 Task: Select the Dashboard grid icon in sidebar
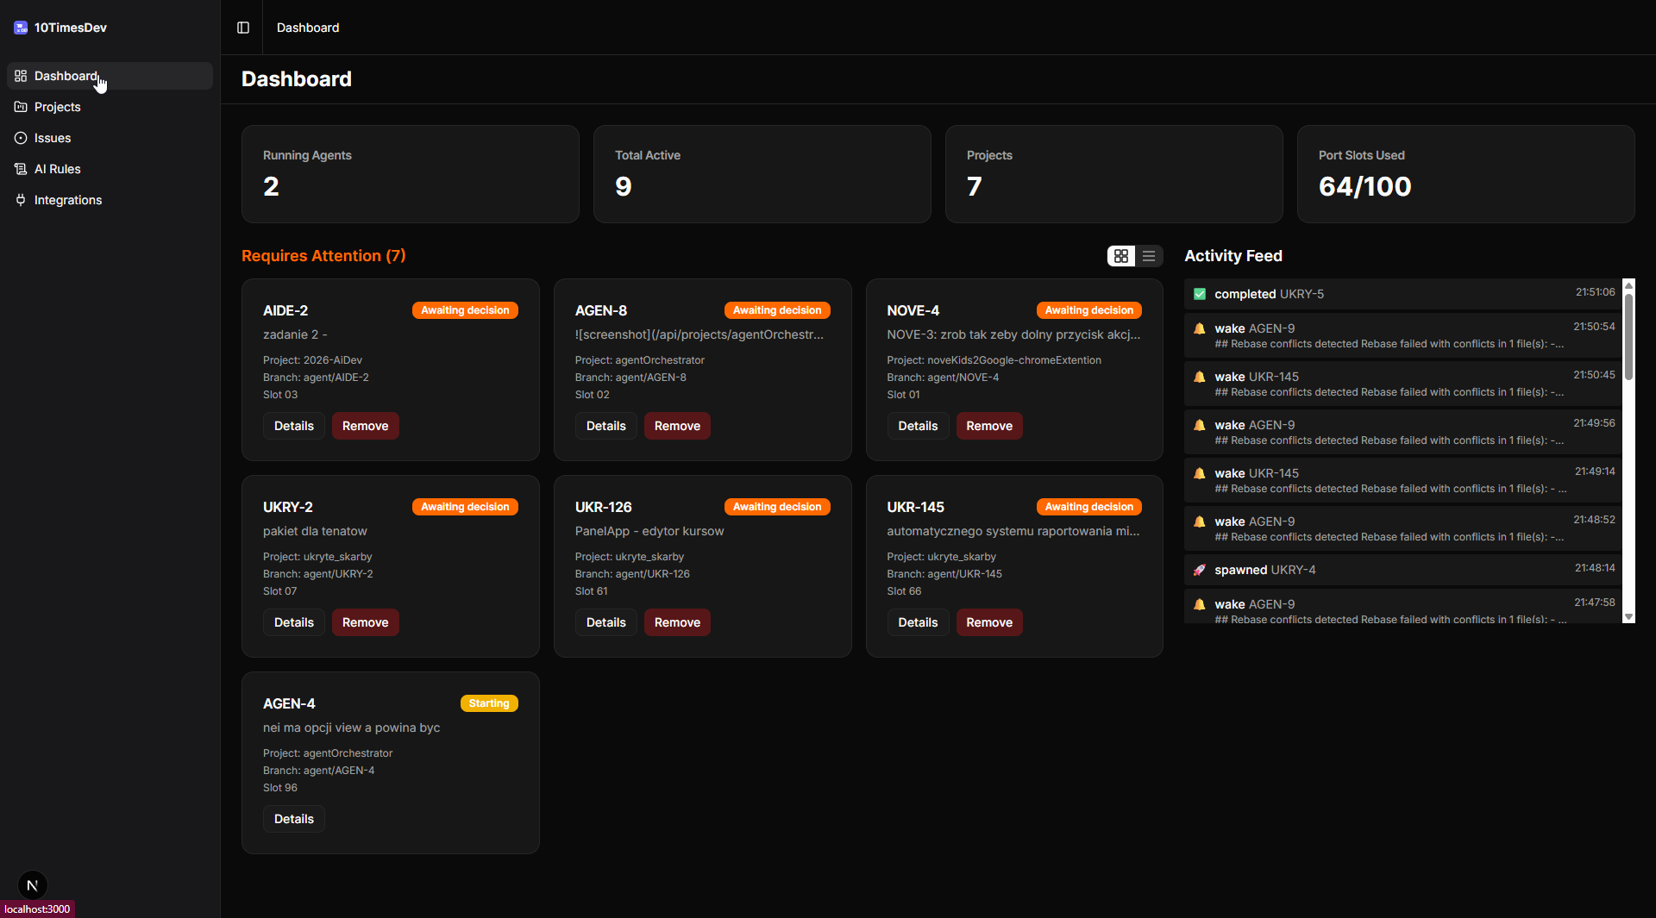pyautogui.click(x=20, y=76)
